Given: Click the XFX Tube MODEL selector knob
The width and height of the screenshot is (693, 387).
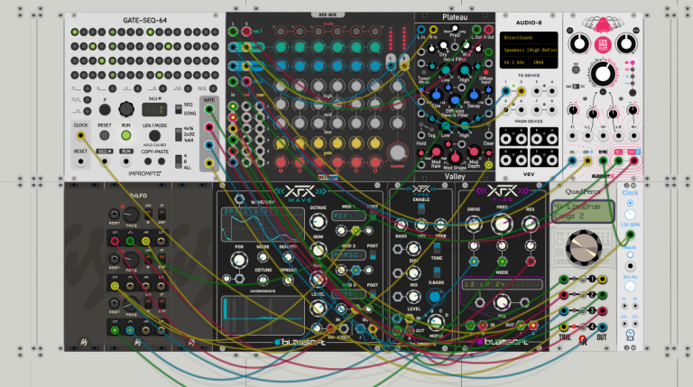Looking at the screenshot, I should pos(435,323).
